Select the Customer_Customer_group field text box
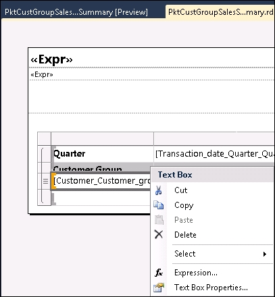The width and height of the screenshot is (275, 297). [101, 181]
